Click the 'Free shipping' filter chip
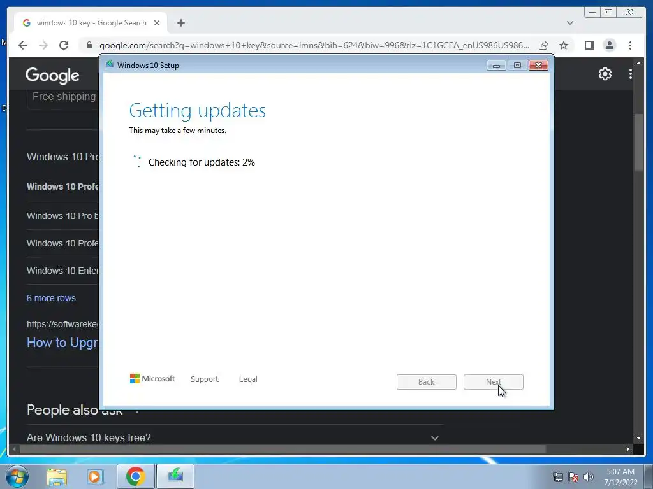The height and width of the screenshot is (489, 653). [63, 97]
